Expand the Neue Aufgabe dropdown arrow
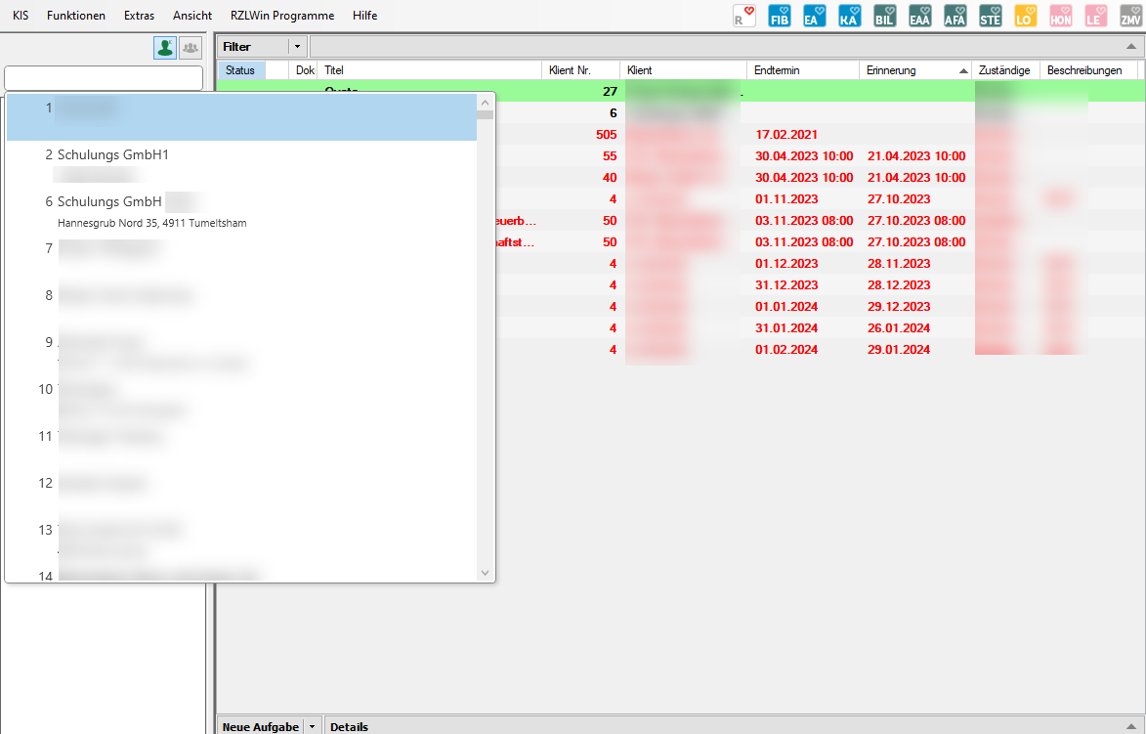The height and width of the screenshot is (734, 1146). pos(313,726)
